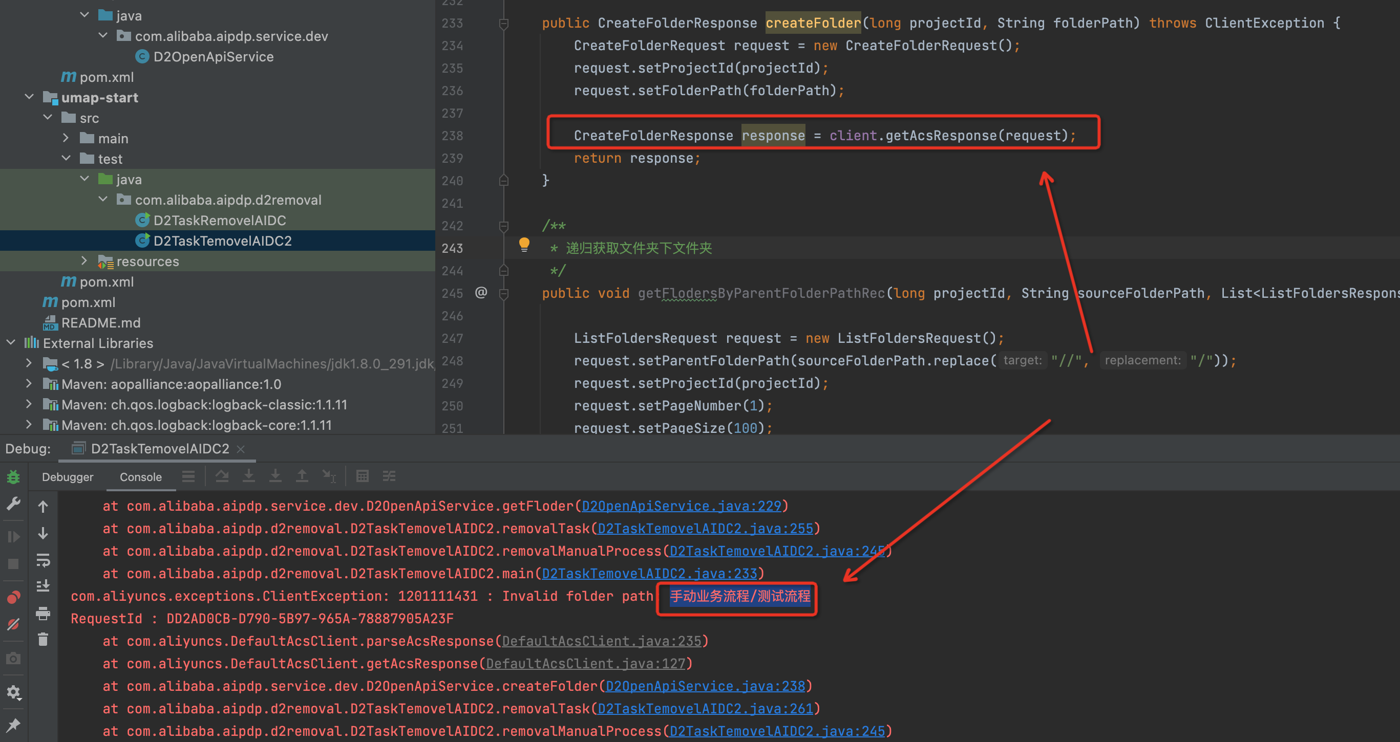Open DefaultAcsClient.java:235 stack link
1400x742 pixels.
click(602, 641)
